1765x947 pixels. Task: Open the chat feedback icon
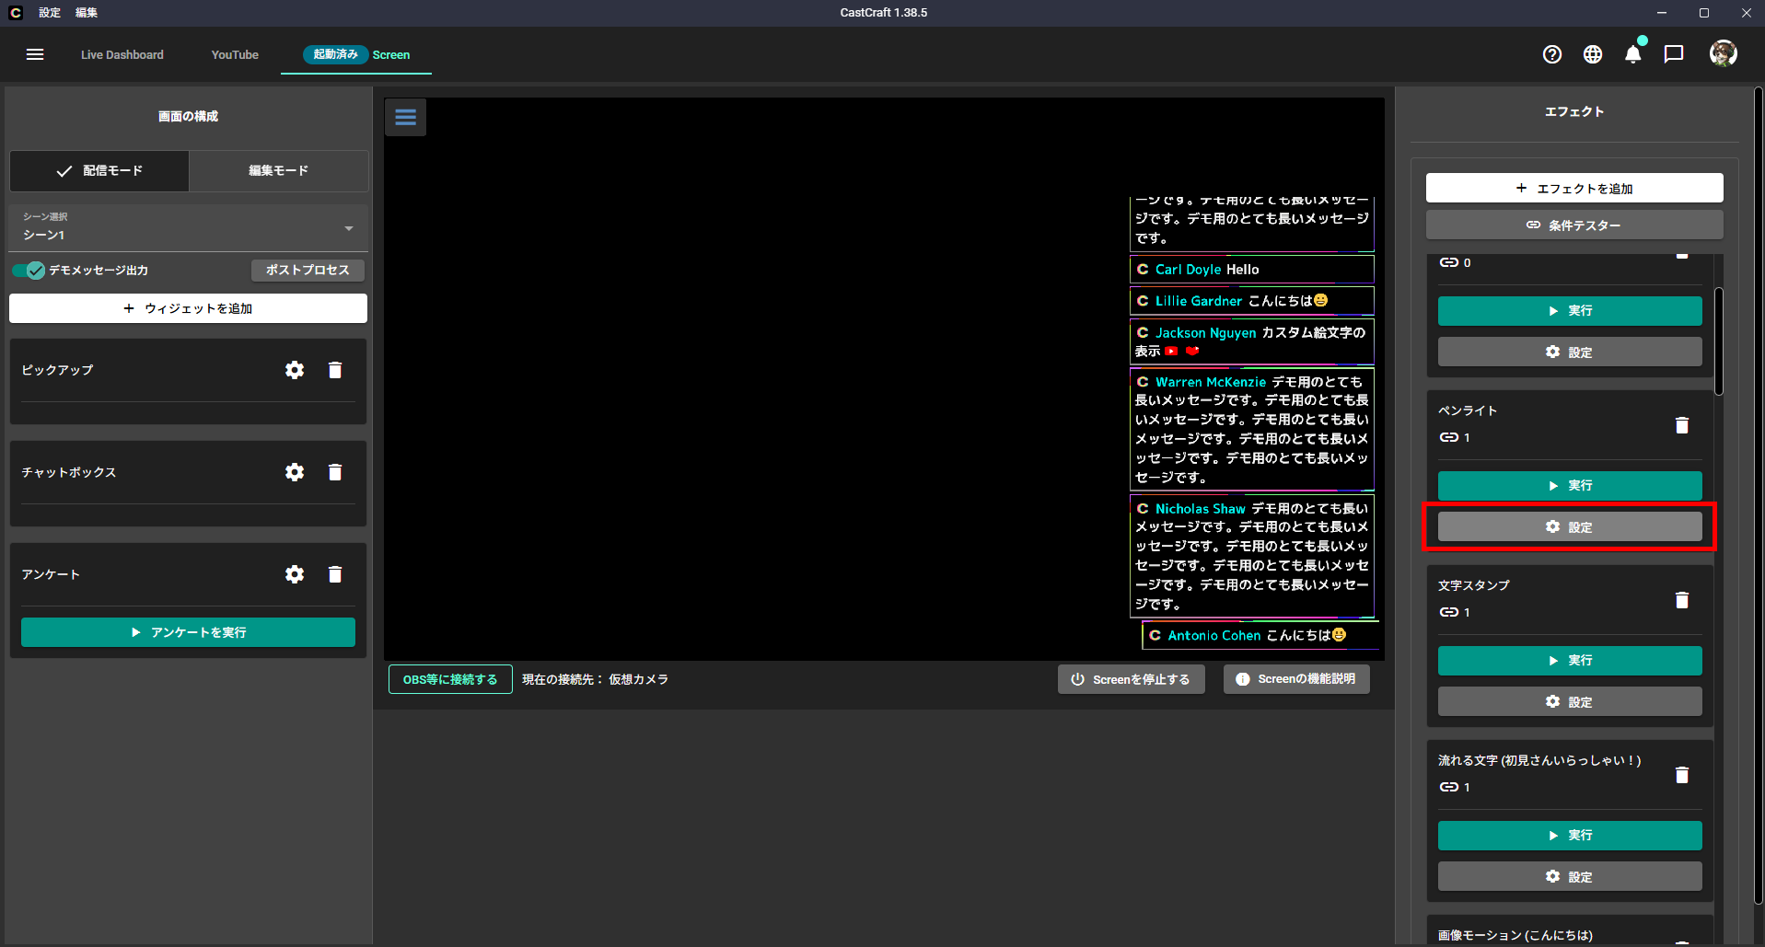[1674, 54]
